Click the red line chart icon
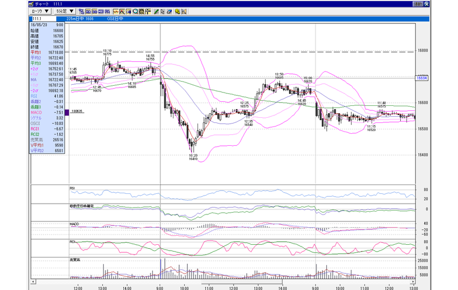 click(116, 11)
